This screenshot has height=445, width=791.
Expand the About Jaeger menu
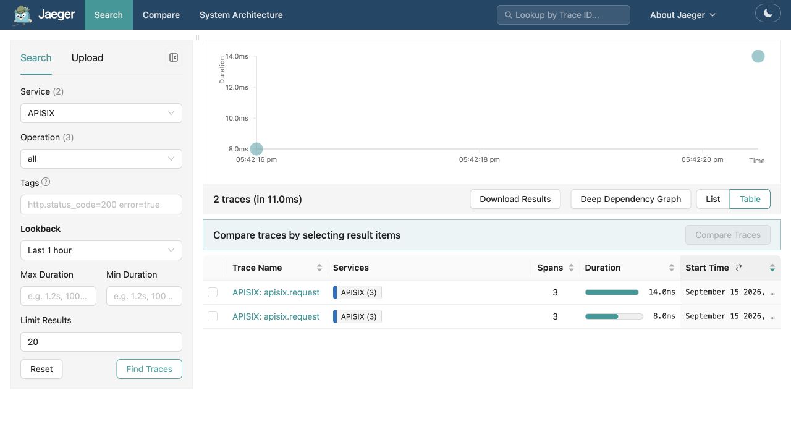[683, 15]
